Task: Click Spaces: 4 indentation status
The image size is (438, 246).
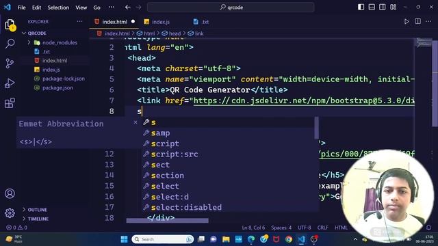Action: (281, 228)
